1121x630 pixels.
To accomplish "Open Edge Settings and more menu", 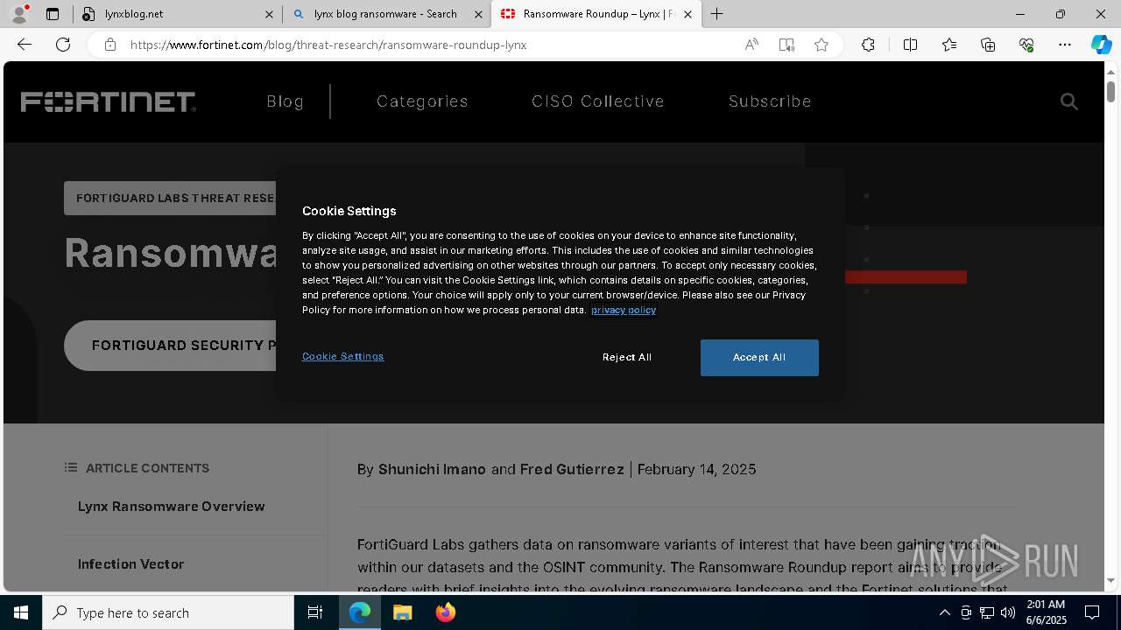I will pos(1065,45).
